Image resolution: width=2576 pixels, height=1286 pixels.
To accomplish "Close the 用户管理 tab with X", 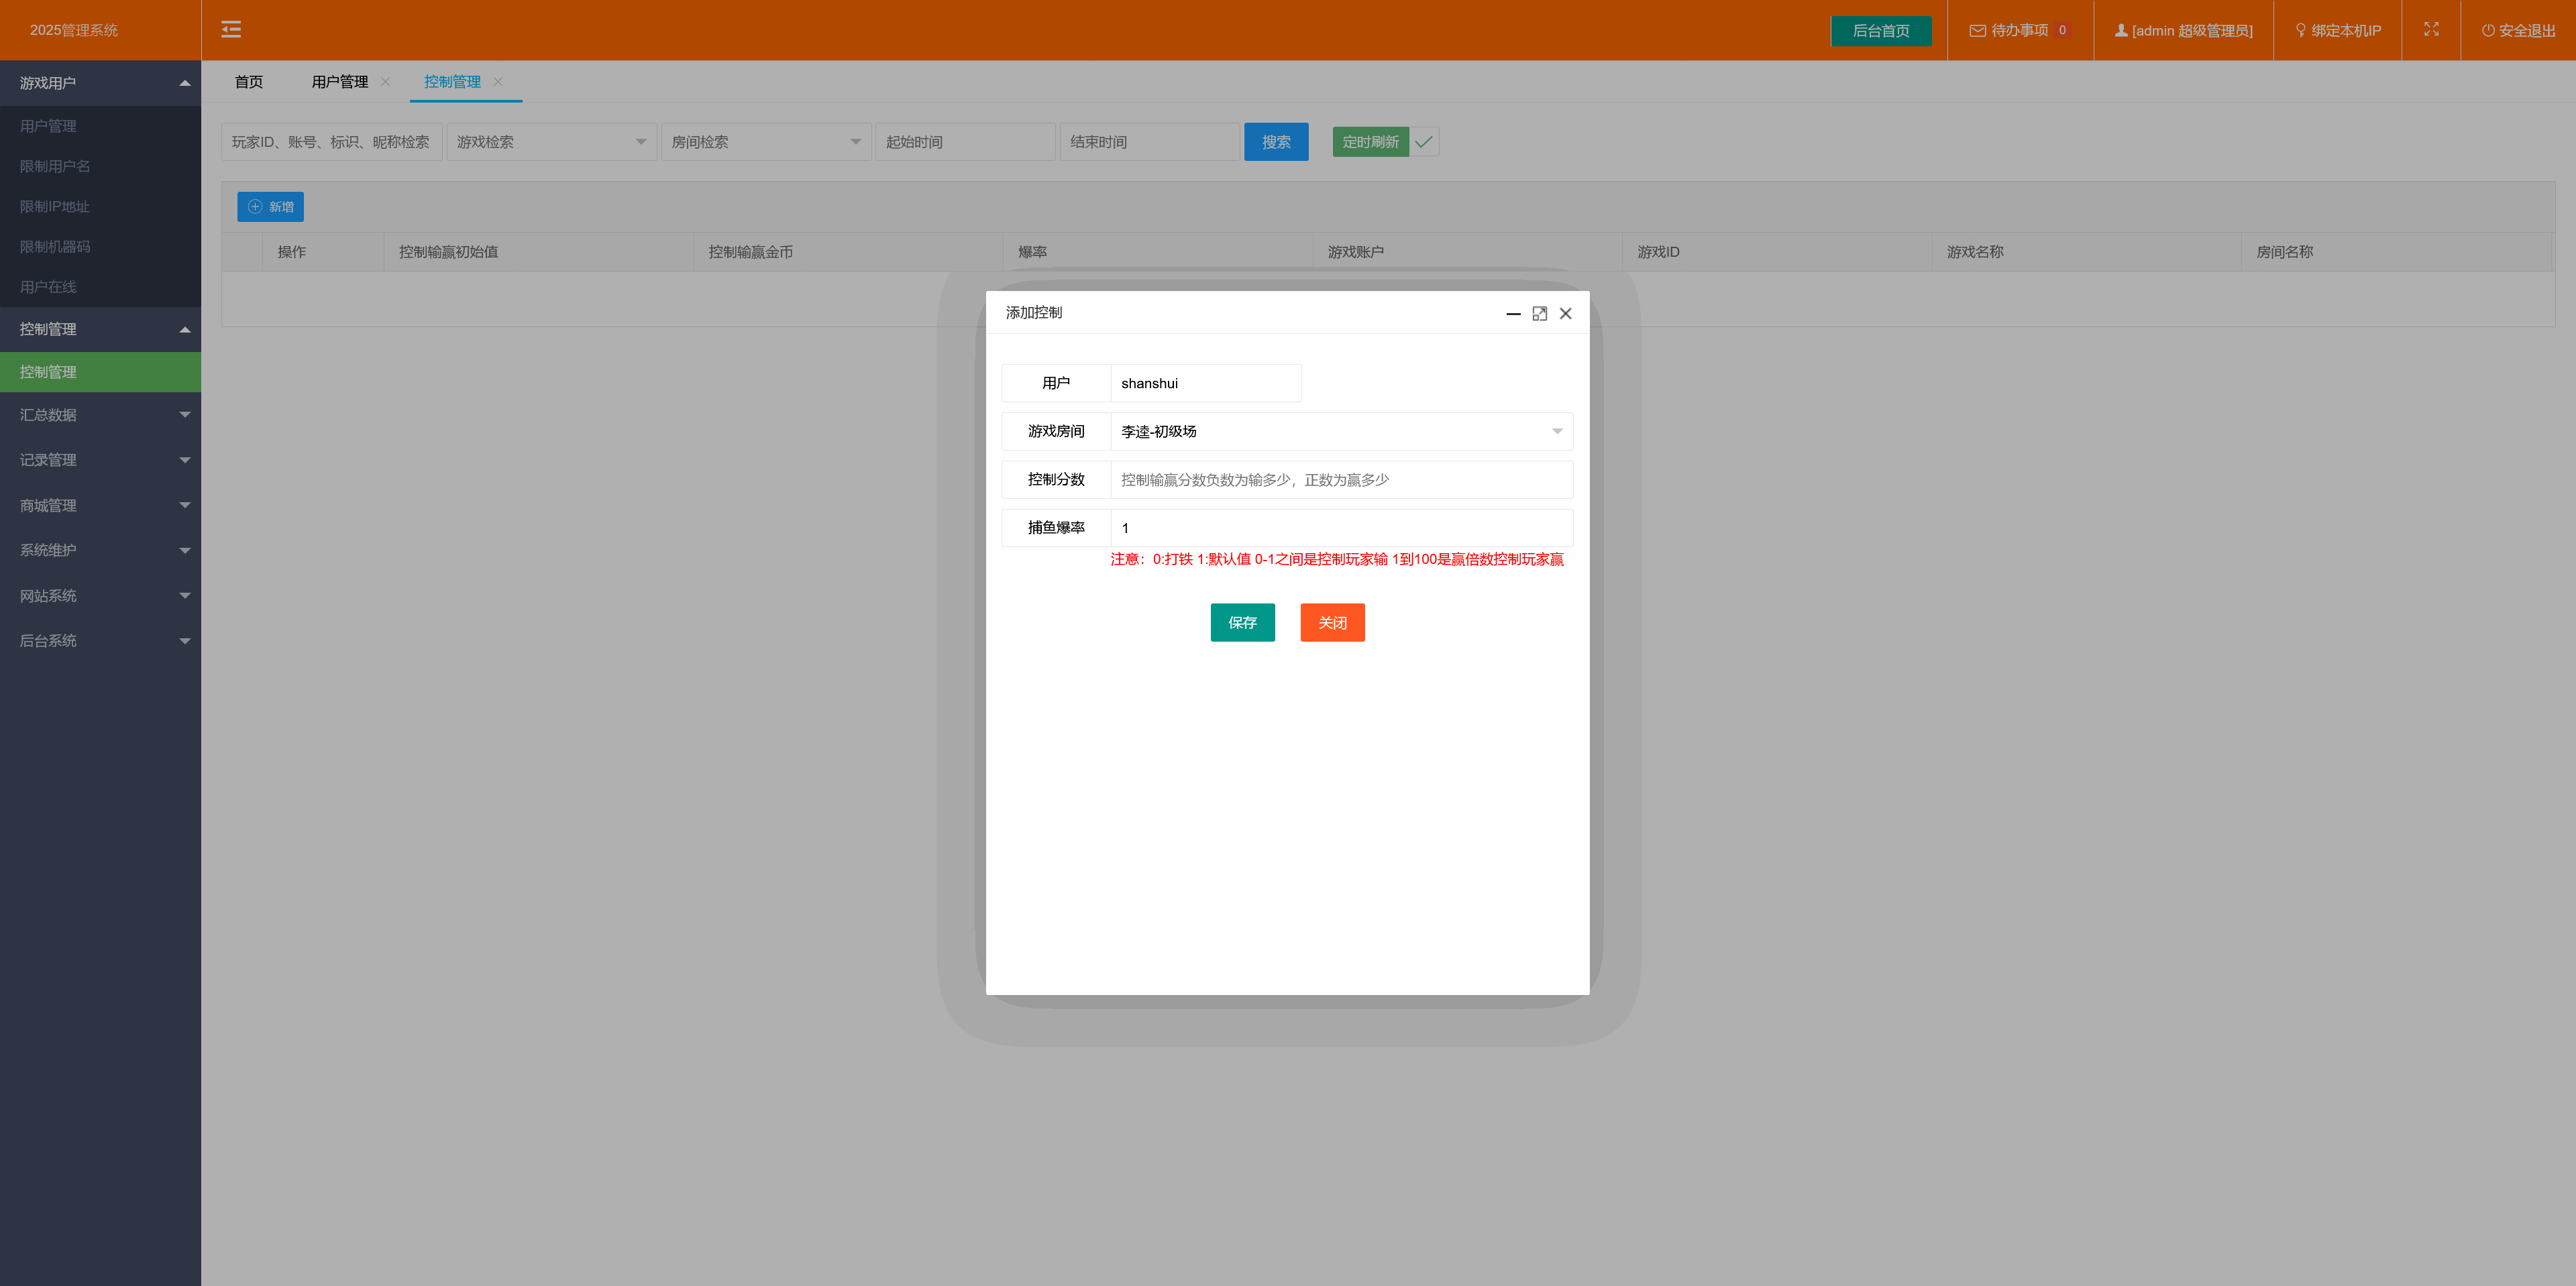I will pos(385,82).
